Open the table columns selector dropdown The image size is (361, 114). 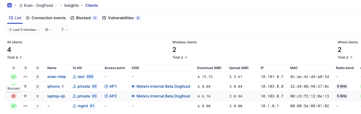pos(48,30)
